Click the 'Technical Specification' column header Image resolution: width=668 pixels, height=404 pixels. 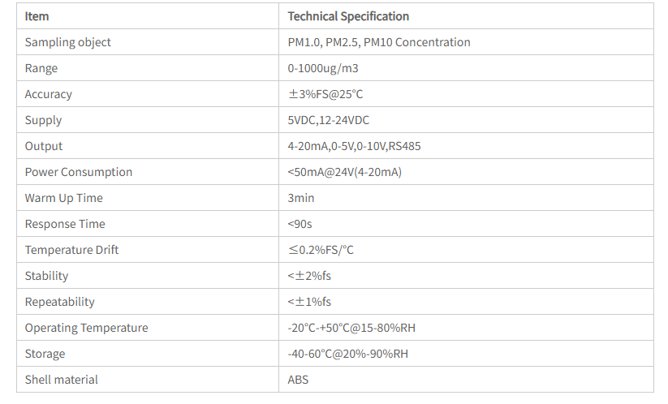coord(348,16)
